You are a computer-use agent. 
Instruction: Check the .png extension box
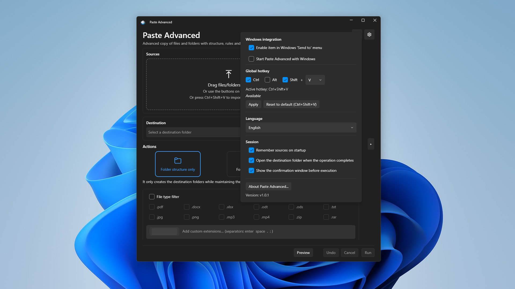coord(187,217)
